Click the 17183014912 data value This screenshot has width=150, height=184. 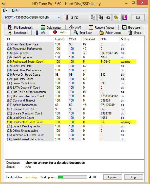pos(109,96)
